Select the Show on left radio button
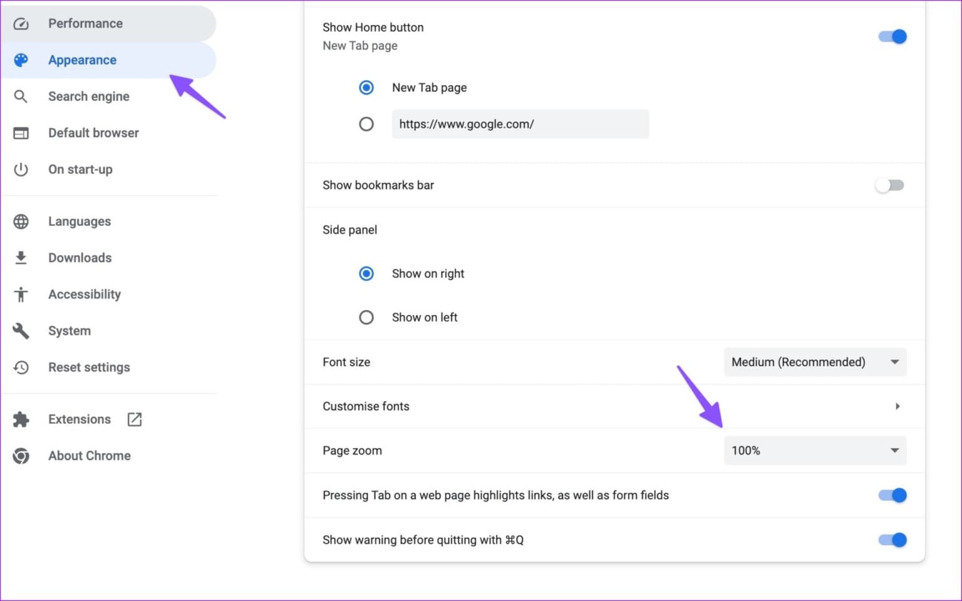Viewport: 962px width, 601px height. click(366, 317)
